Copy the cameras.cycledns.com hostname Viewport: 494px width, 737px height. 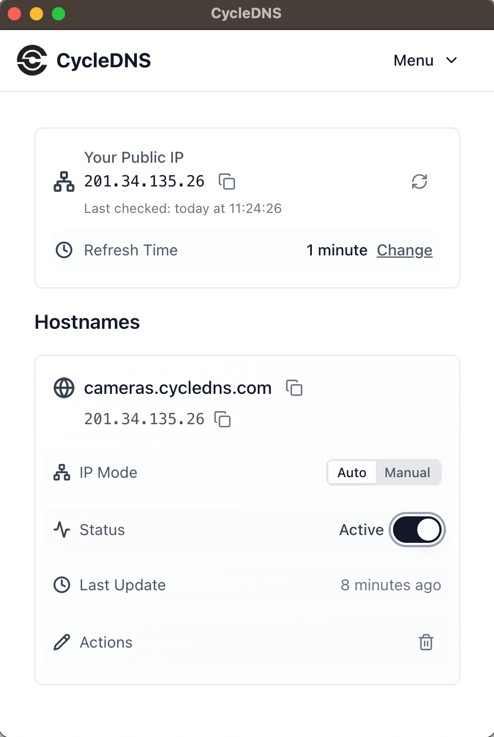[x=294, y=388]
